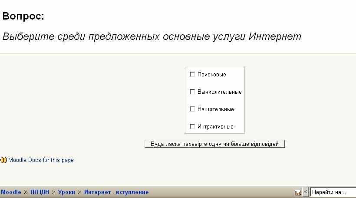This screenshot has height=198, width=356.
Task: Click the Moodle Docs info icon
Action: [x=3, y=160]
